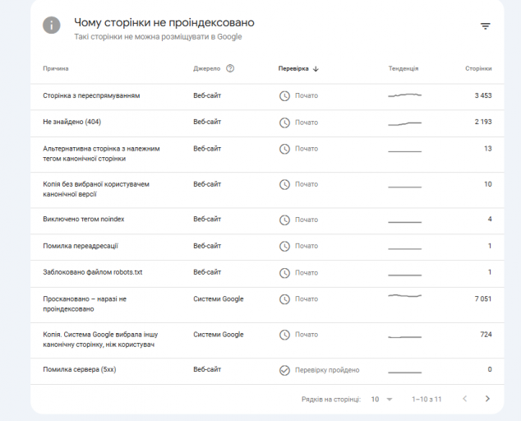This screenshot has width=521, height=421.
Task: Click trend sparkline for Сторінка з переспрямуванням
Action: pyautogui.click(x=404, y=95)
